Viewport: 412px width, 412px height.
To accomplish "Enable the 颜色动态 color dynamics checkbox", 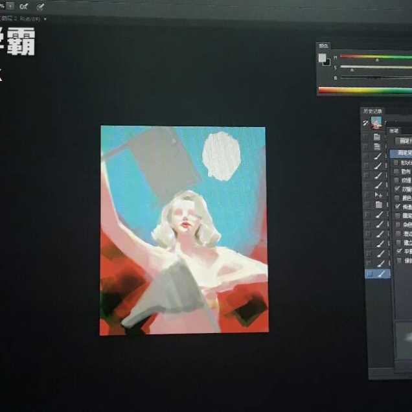I will (397, 198).
